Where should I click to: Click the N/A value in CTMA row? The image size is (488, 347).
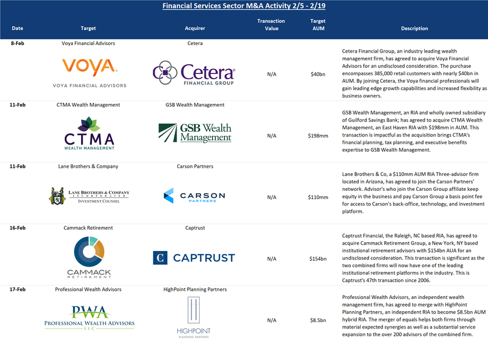271,136
